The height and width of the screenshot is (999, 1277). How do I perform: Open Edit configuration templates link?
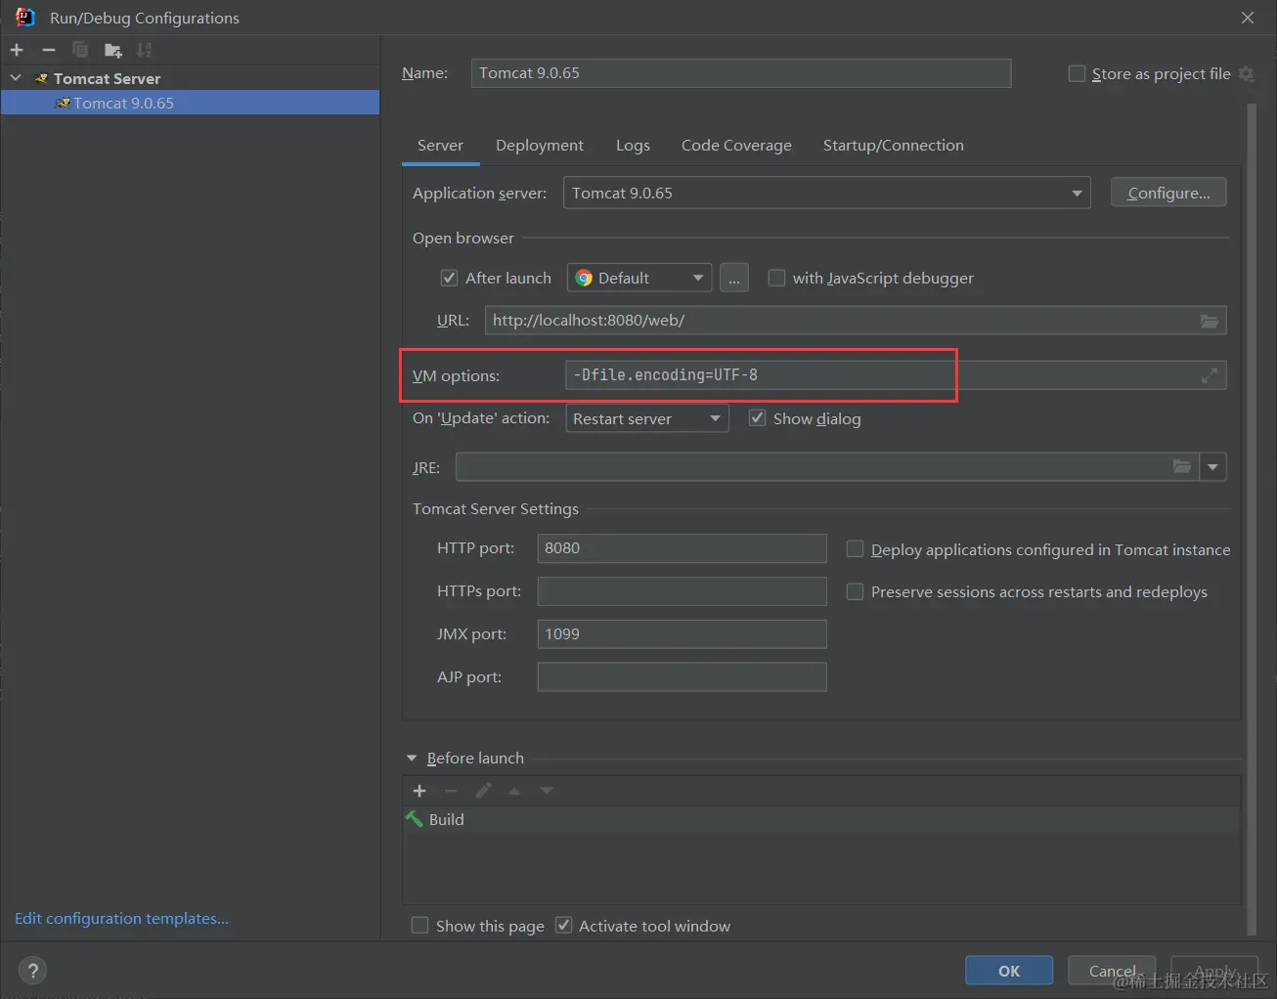click(x=121, y=919)
